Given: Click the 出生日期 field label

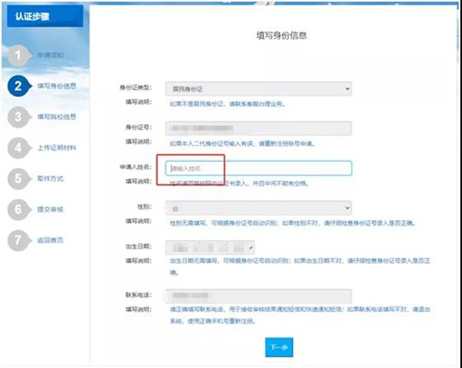Looking at the screenshot, I should click(139, 246).
